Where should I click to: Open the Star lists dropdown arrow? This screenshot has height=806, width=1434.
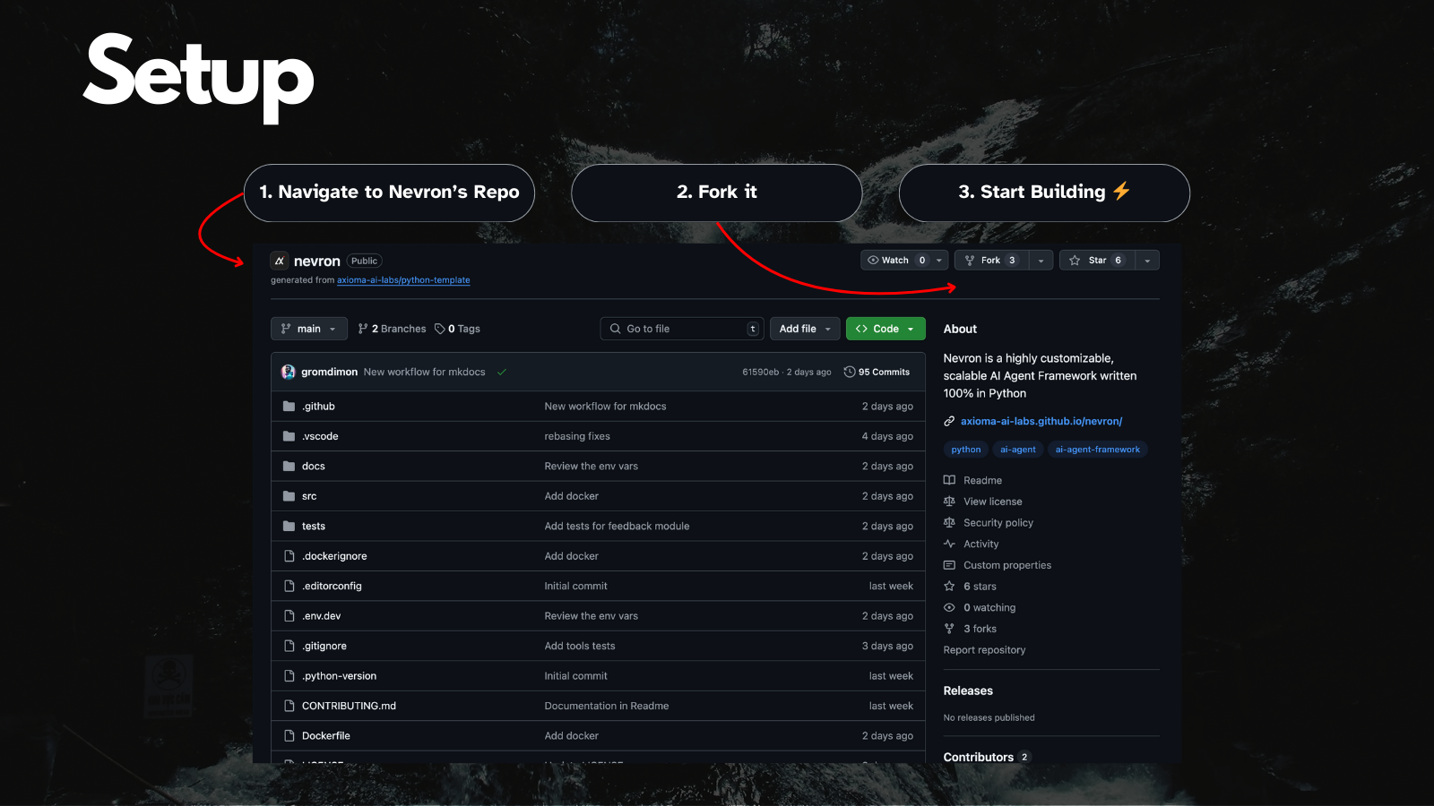[1147, 261]
